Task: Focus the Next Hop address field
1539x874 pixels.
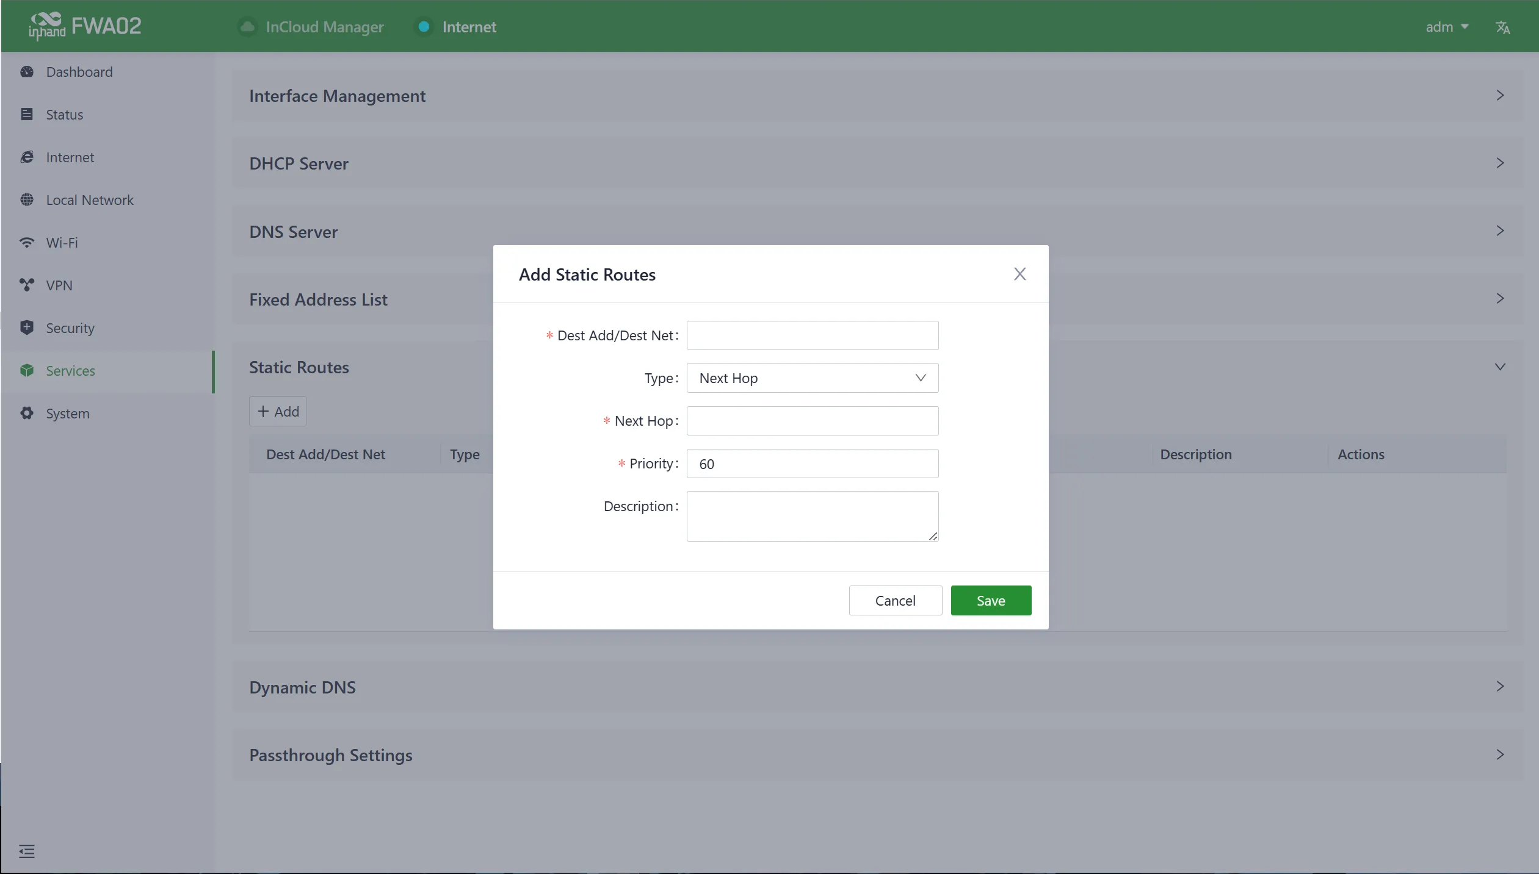Action: (x=812, y=421)
